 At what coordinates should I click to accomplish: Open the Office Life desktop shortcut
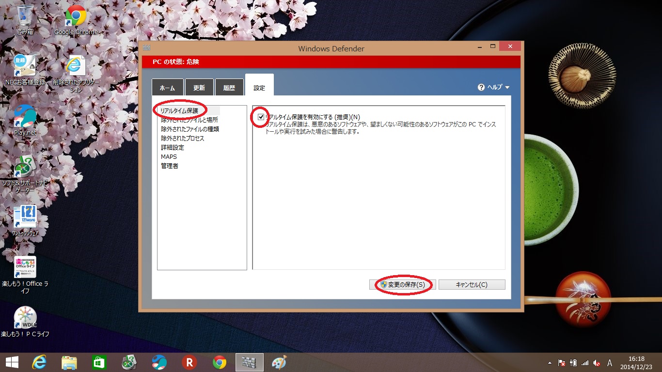[25, 275]
